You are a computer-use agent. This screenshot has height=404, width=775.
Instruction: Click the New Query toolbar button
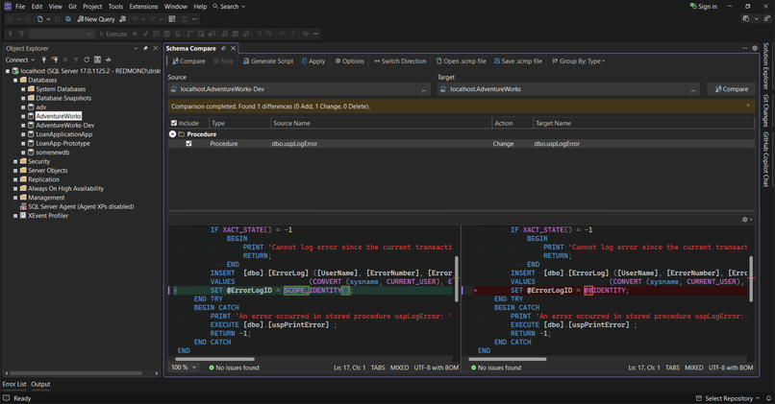96,19
